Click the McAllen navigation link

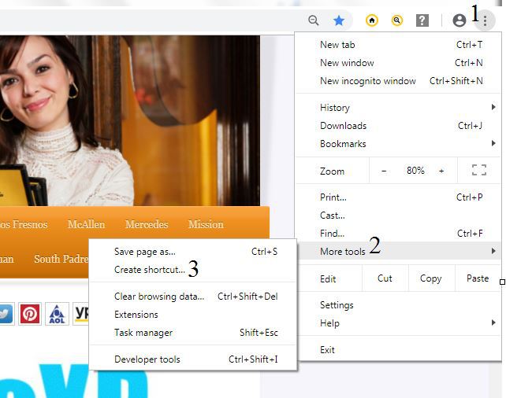point(86,225)
